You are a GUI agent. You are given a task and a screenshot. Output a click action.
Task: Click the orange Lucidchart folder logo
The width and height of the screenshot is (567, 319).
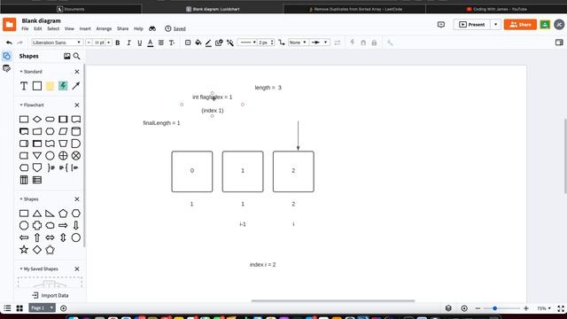pyautogui.click(x=10, y=25)
